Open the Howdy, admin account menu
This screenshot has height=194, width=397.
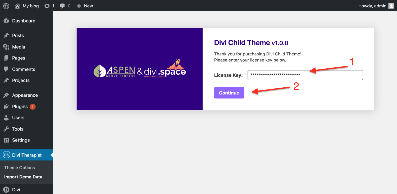[x=372, y=6]
